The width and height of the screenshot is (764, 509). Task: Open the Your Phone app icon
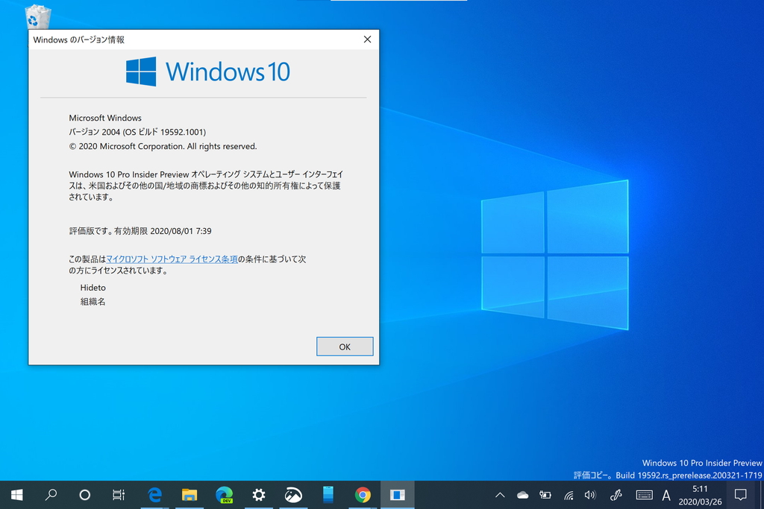[328, 494]
